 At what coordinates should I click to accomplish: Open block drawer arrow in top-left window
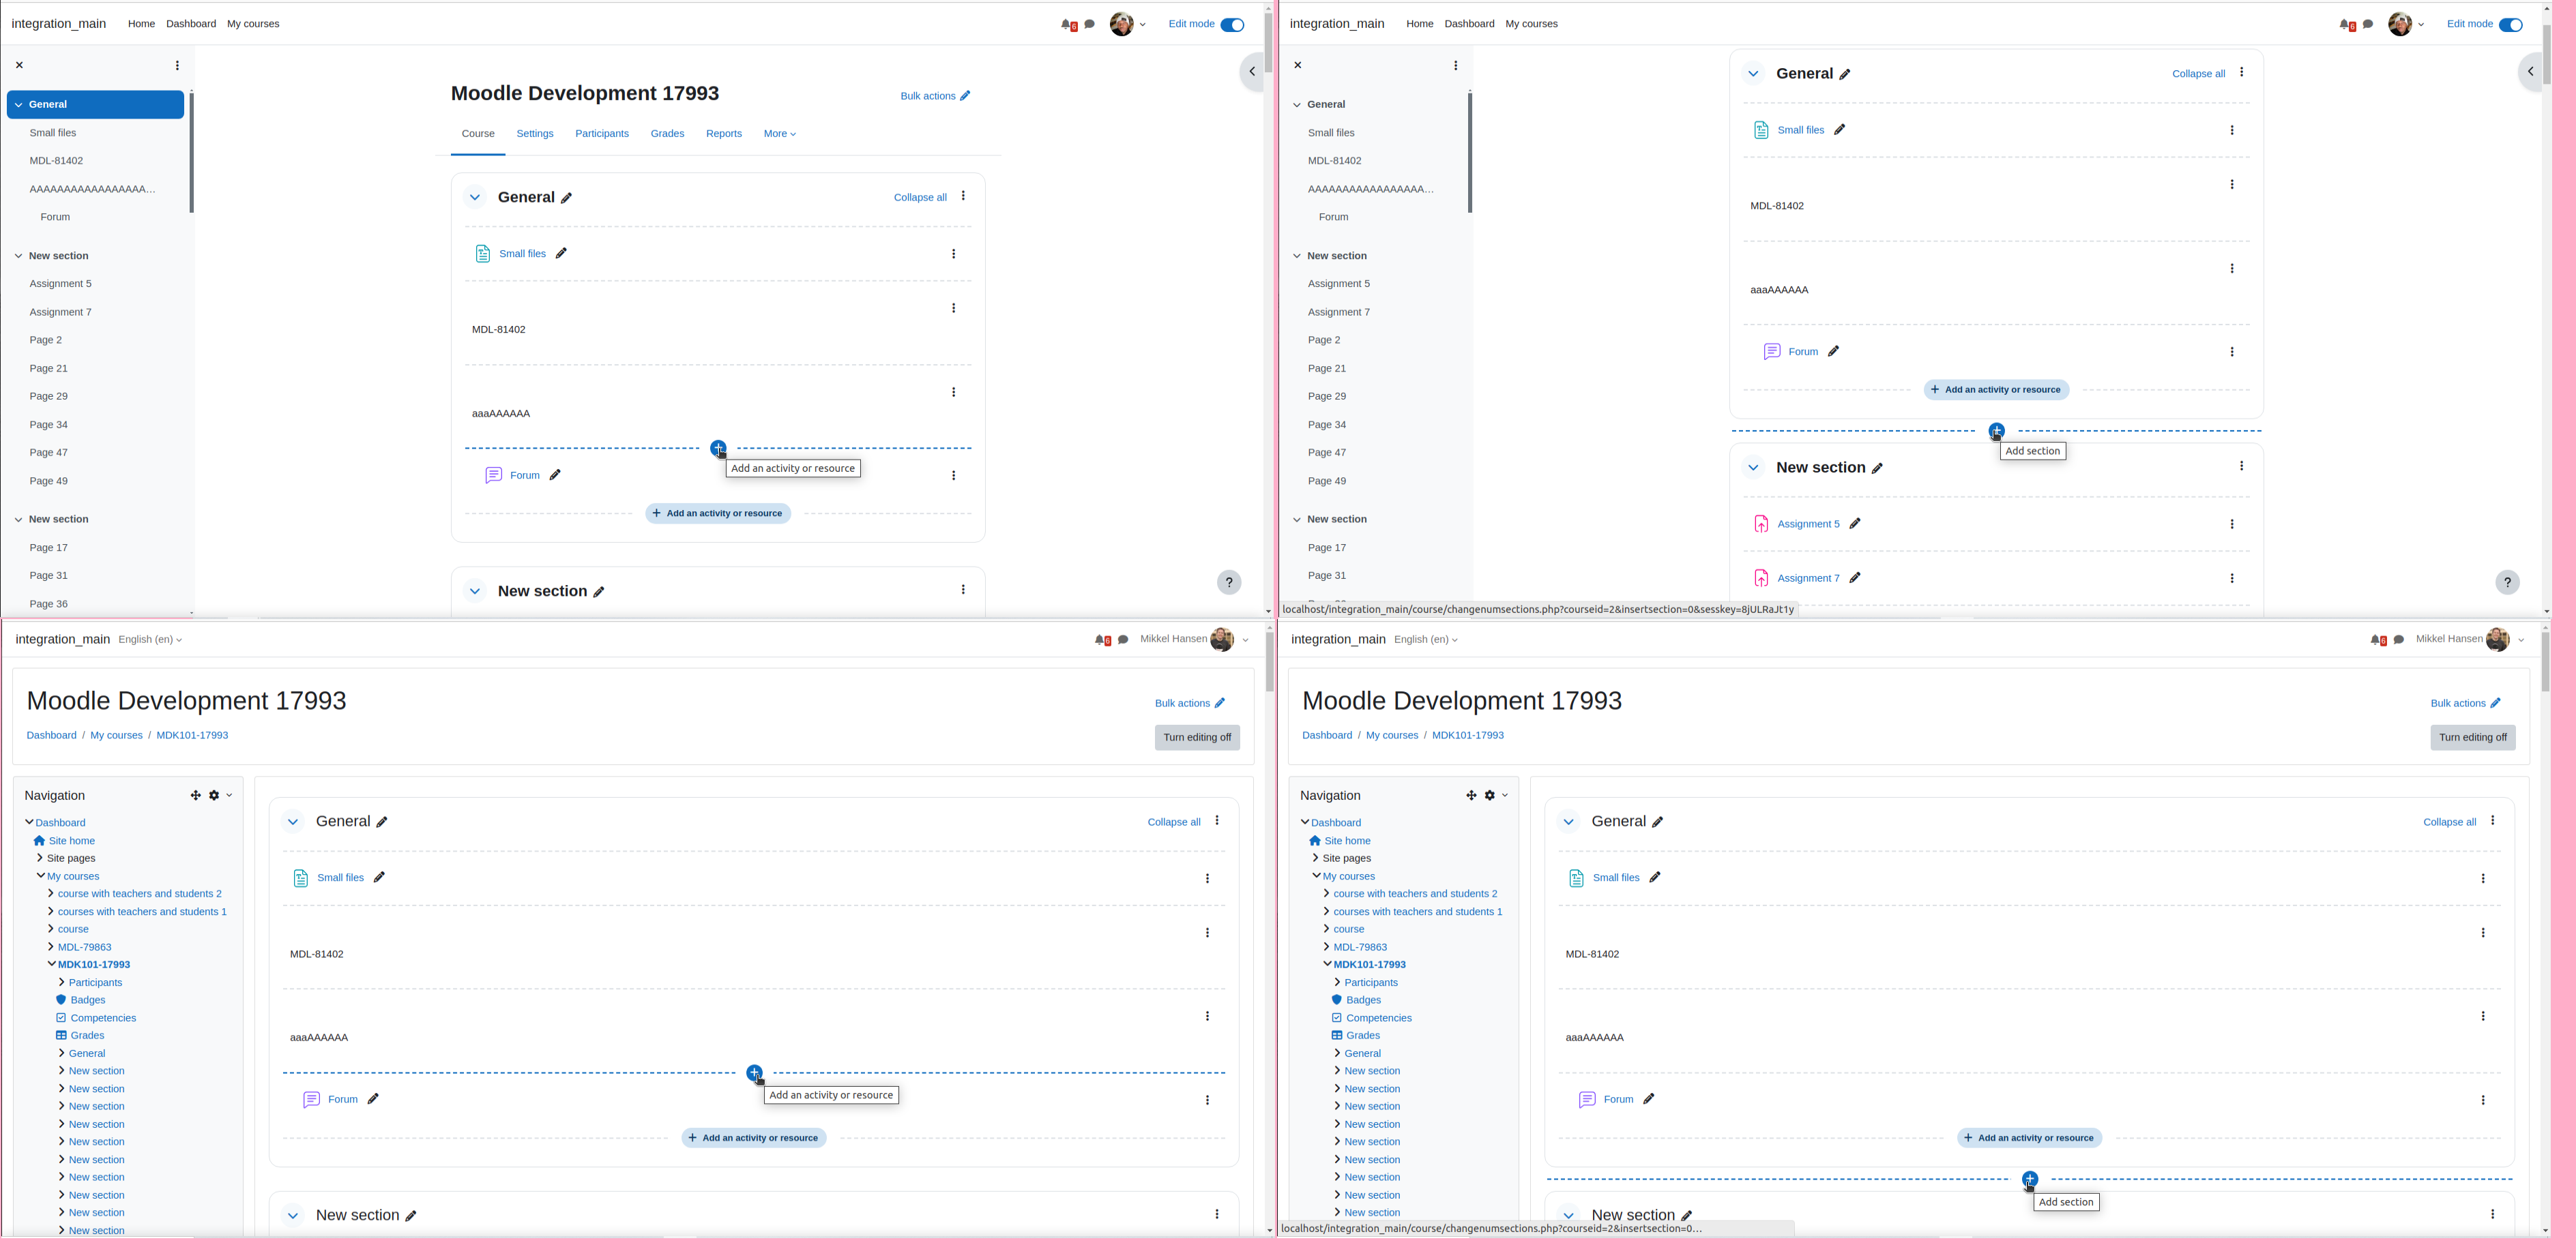point(1251,71)
